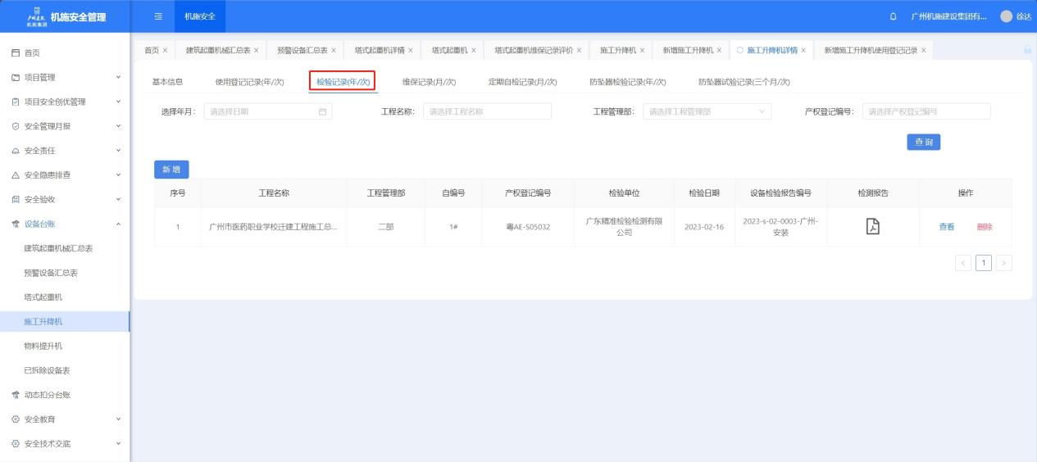
Task: Click the 新增 add button
Action: point(171,169)
